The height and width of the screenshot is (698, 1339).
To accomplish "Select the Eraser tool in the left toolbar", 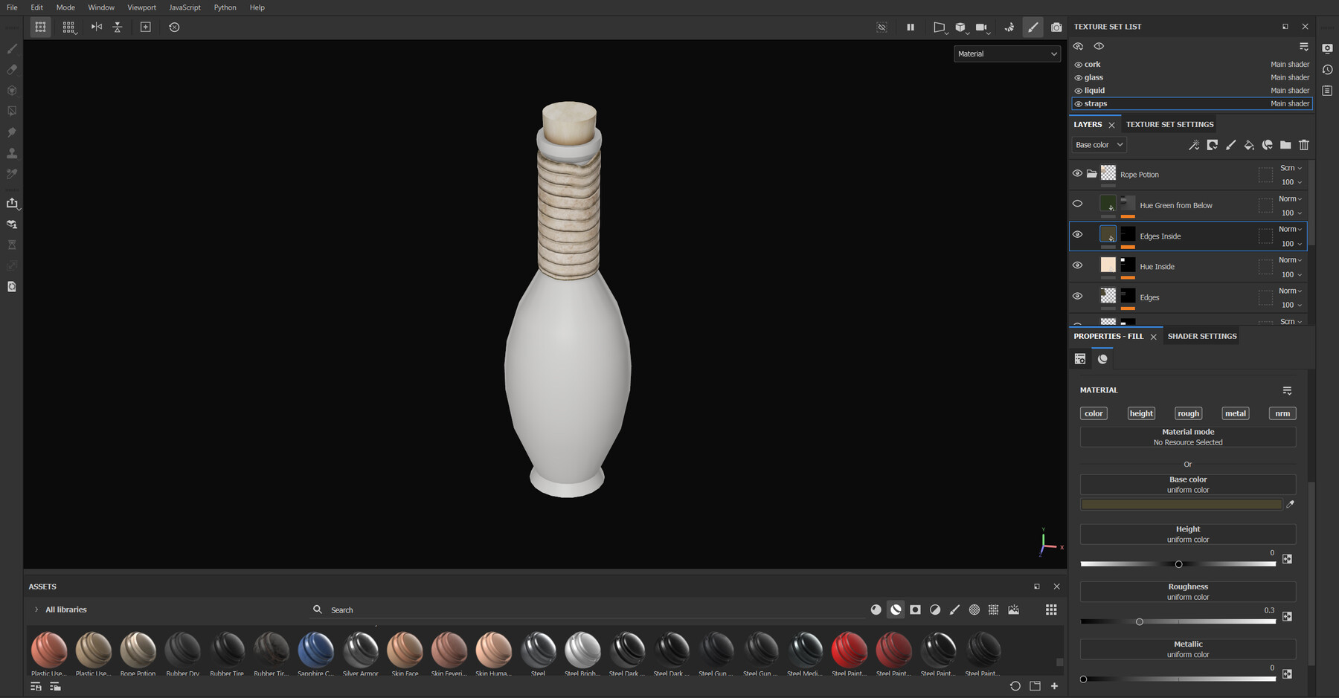I will point(12,70).
